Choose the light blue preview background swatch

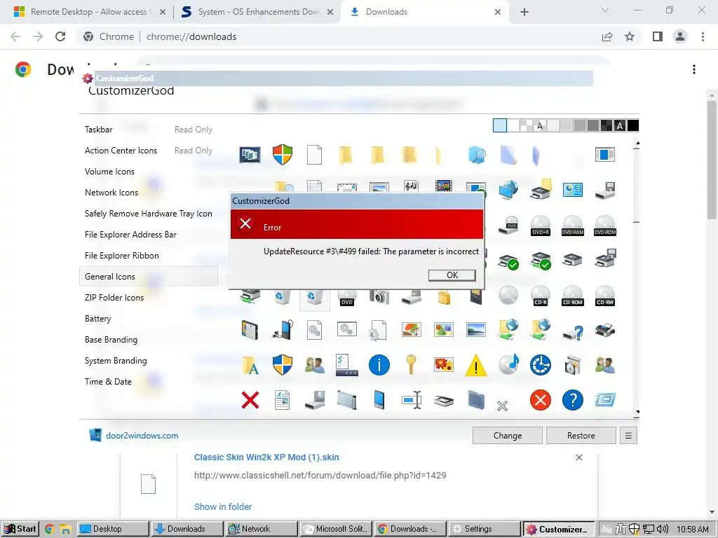[x=499, y=125]
